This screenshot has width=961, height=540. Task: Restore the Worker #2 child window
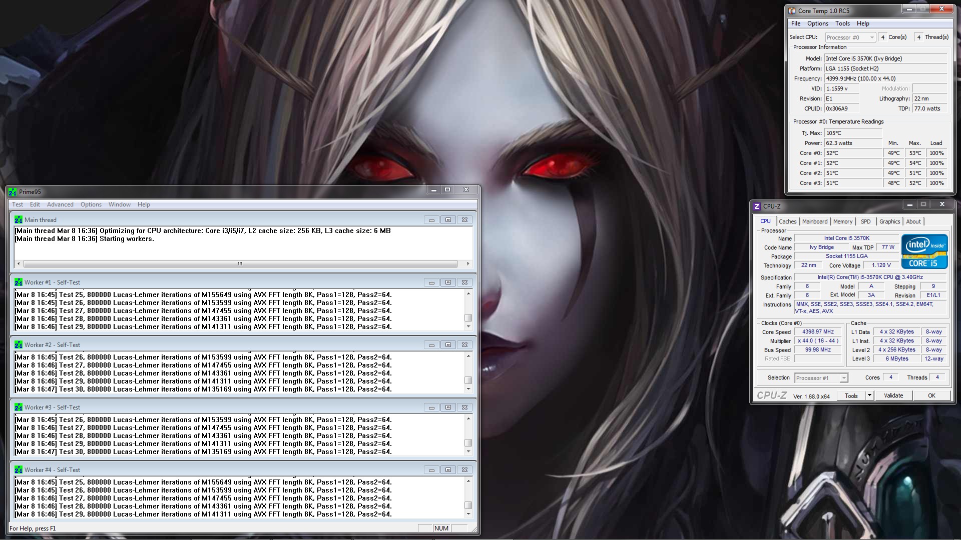click(448, 345)
